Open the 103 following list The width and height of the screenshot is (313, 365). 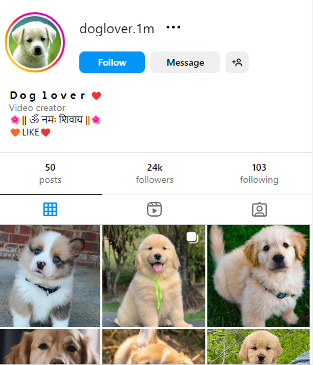[259, 173]
